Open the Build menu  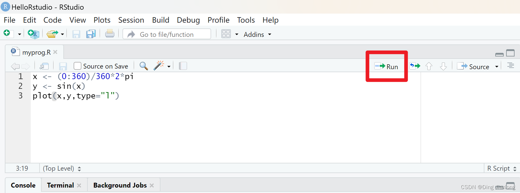161,20
